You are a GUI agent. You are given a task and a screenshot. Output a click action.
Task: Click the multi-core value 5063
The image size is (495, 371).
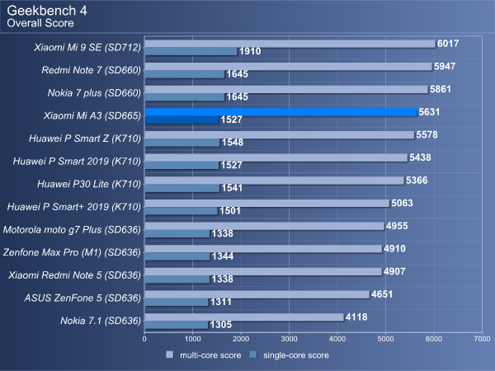[403, 203]
